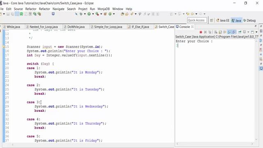Click the New file icon in the main toolbar
263x148 pixels.
click(x=1, y=14)
